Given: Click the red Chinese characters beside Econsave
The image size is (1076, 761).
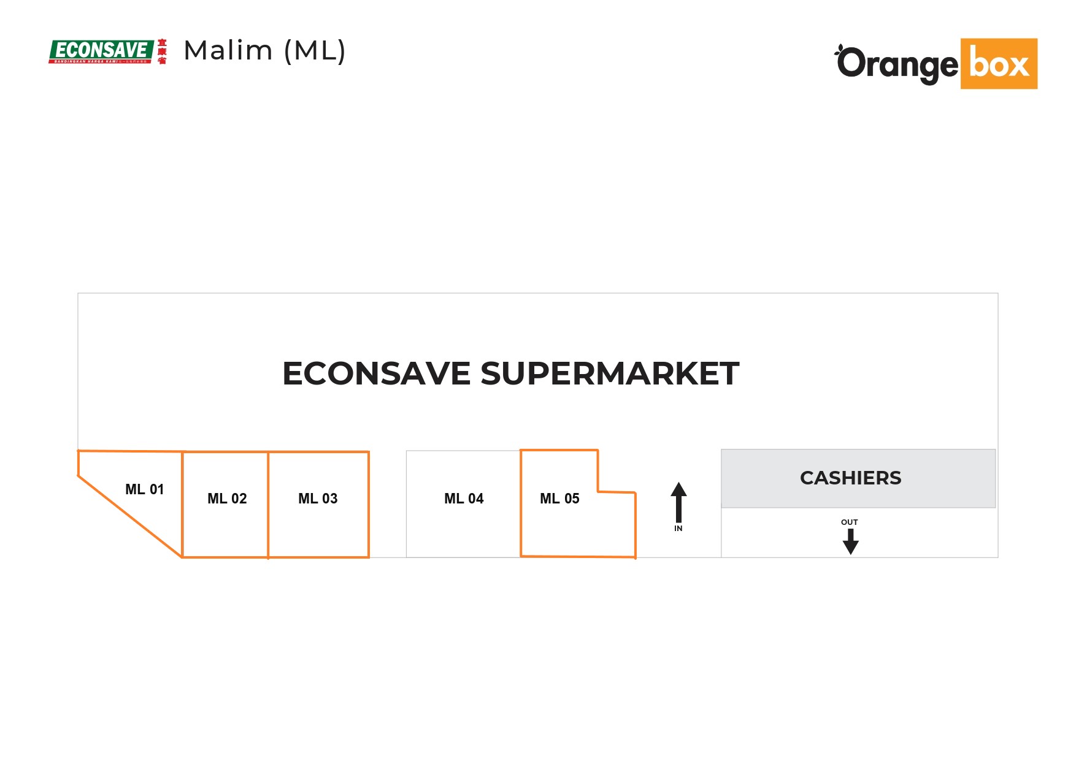Looking at the screenshot, I should coord(162,52).
